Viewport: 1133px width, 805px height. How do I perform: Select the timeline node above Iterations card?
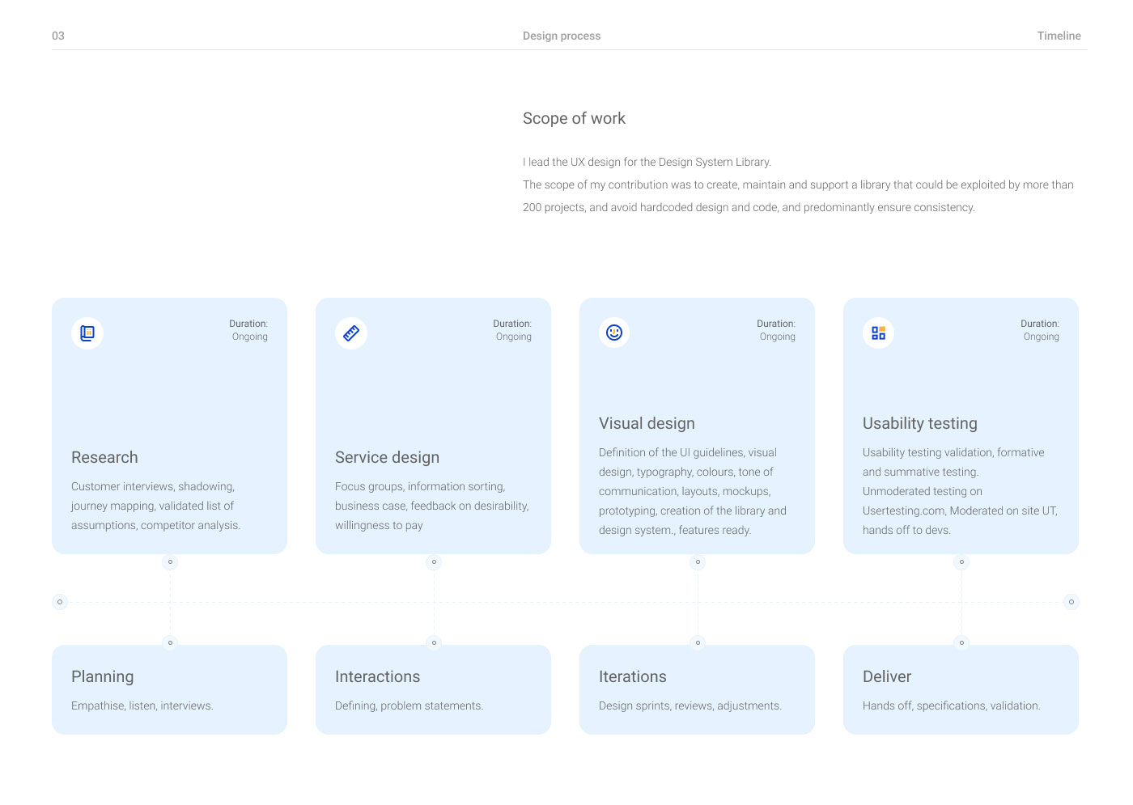click(x=698, y=642)
